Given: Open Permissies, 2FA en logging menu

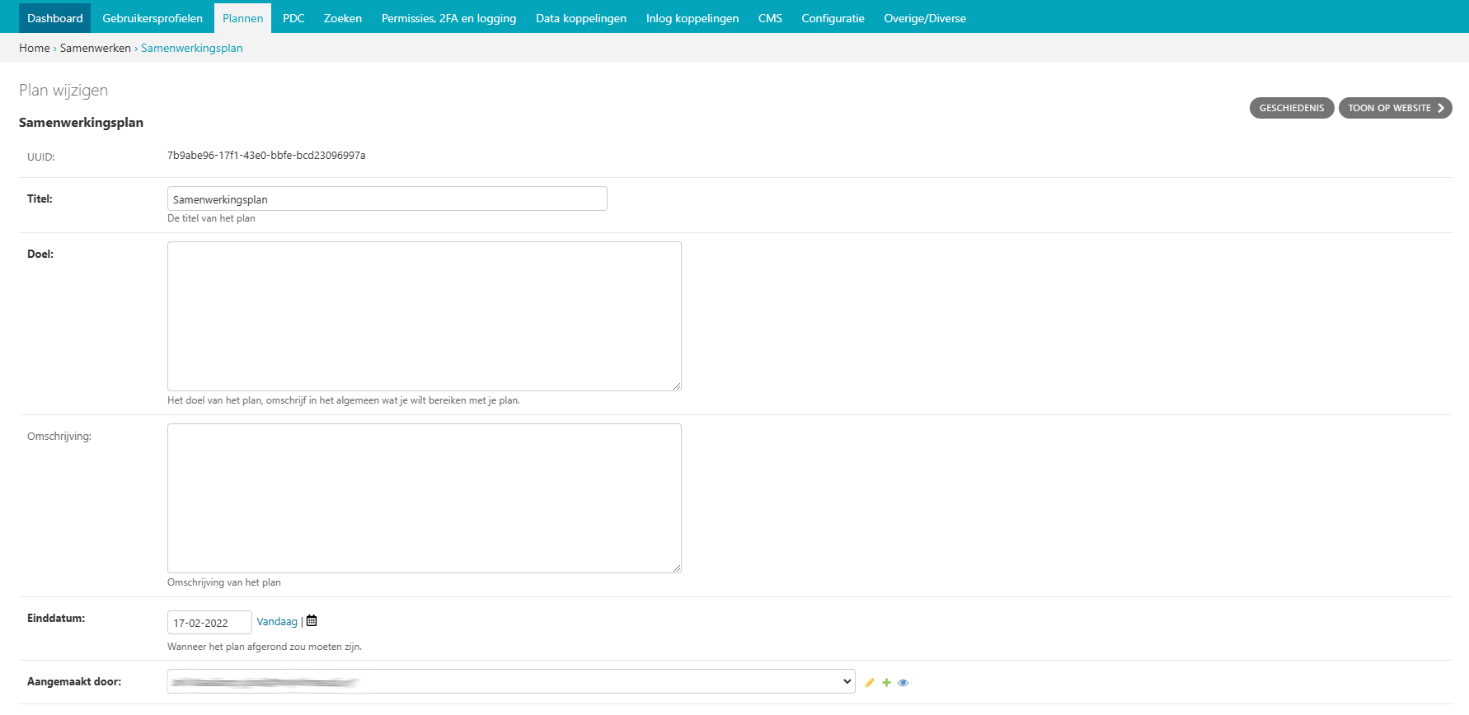Looking at the screenshot, I should tap(448, 18).
